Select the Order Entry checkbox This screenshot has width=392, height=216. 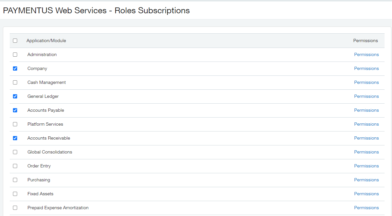[x=15, y=166]
